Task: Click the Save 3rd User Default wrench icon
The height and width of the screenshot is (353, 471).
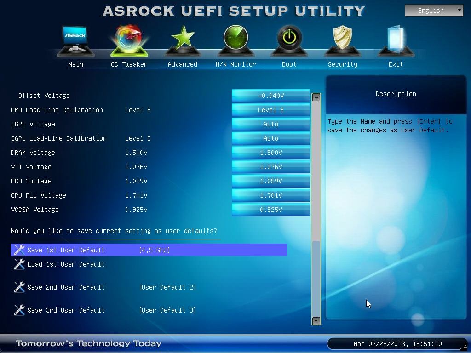Action: (x=19, y=310)
